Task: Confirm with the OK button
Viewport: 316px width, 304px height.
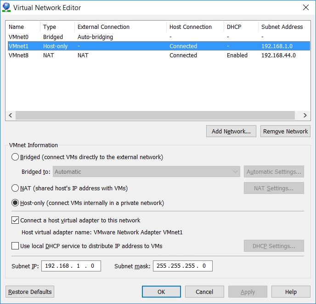Action: tap(161, 292)
